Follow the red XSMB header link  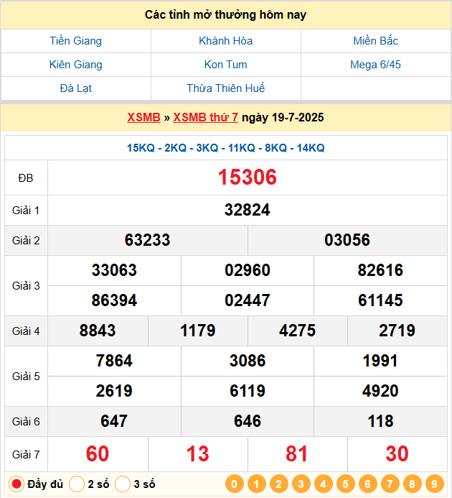(x=144, y=118)
